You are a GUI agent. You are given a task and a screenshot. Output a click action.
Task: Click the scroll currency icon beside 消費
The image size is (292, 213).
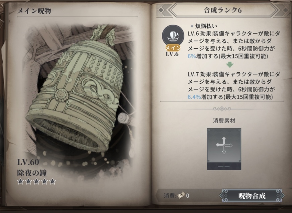click(x=181, y=196)
